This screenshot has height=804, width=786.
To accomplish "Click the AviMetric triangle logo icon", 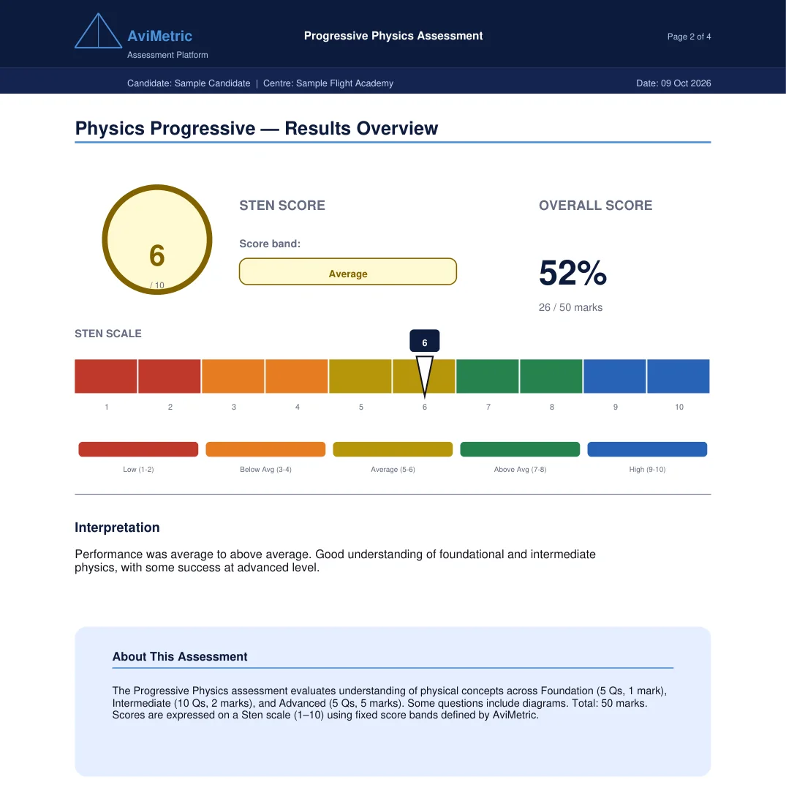I will click(98, 31).
